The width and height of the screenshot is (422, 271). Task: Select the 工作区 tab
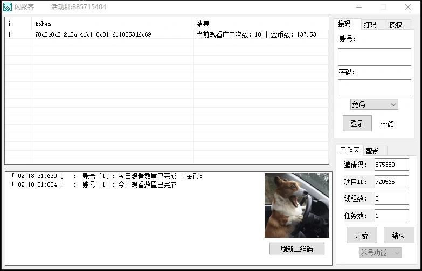pos(349,151)
